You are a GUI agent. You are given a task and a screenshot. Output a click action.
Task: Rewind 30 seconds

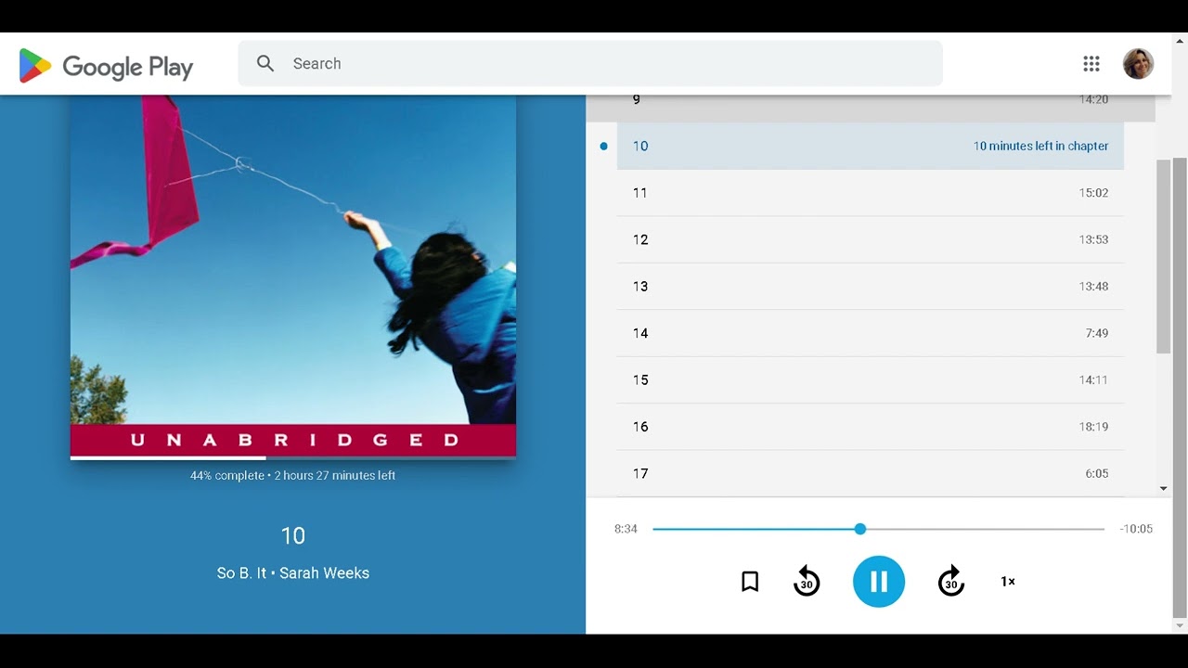point(807,582)
